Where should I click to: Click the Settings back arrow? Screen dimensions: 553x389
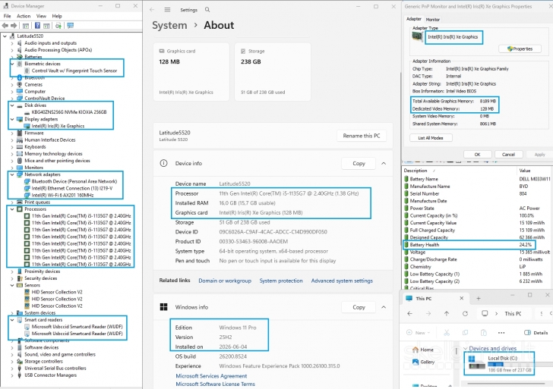[x=152, y=10]
